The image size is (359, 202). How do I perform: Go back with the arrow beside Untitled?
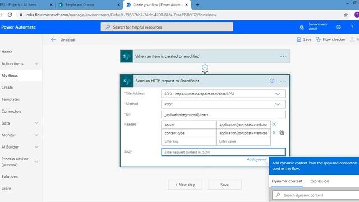coord(53,40)
